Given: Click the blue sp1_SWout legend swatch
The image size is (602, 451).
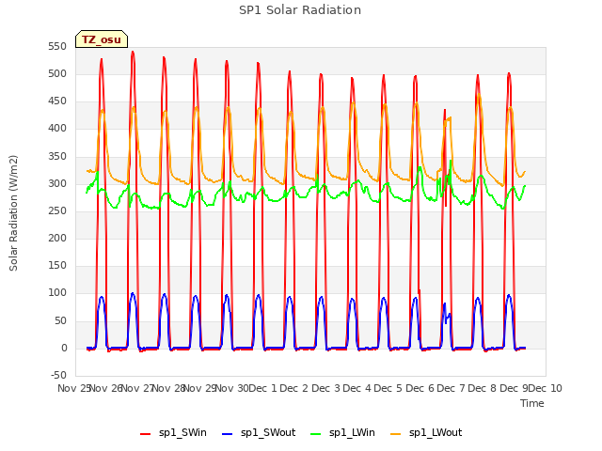Looking at the screenshot, I should click(x=228, y=434).
